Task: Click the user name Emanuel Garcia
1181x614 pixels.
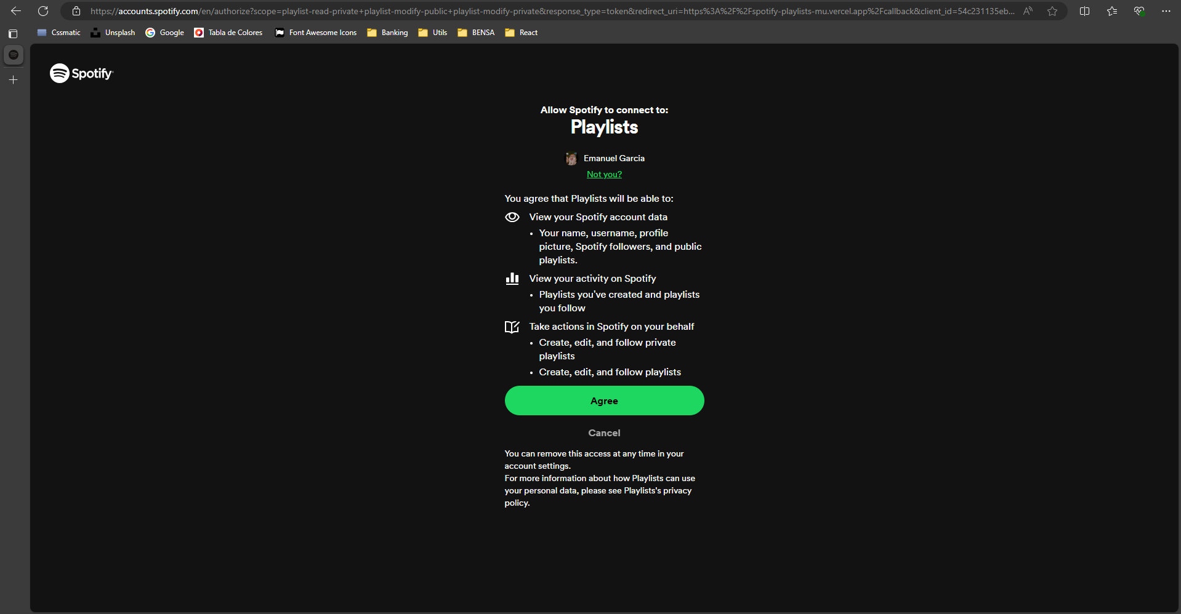Action: pyautogui.click(x=614, y=159)
